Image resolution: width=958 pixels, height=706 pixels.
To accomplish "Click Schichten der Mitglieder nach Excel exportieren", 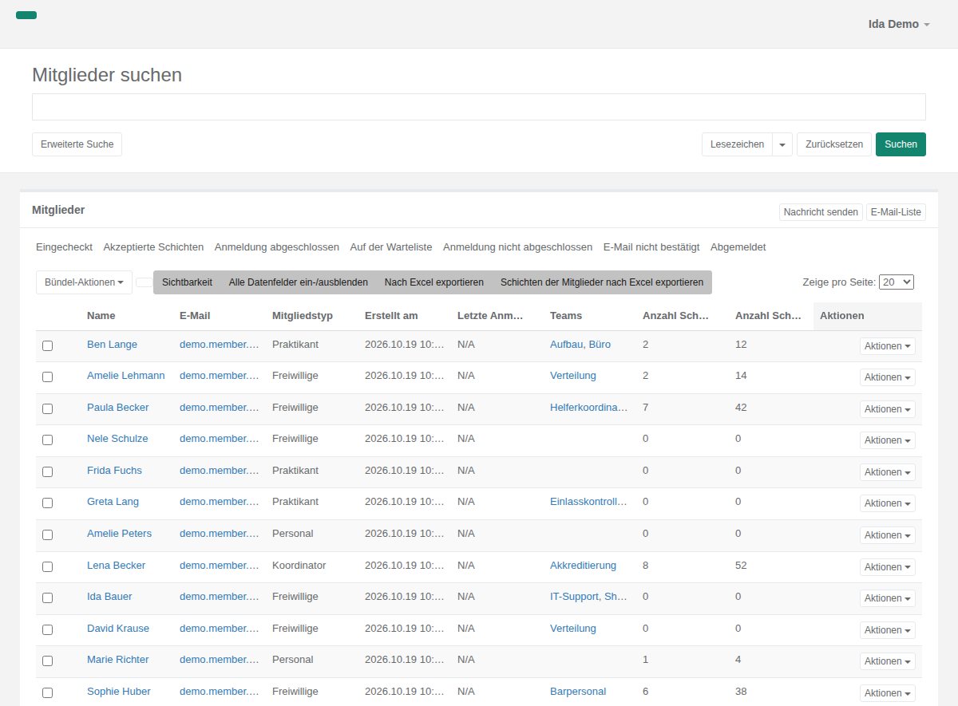I will pyautogui.click(x=602, y=282).
